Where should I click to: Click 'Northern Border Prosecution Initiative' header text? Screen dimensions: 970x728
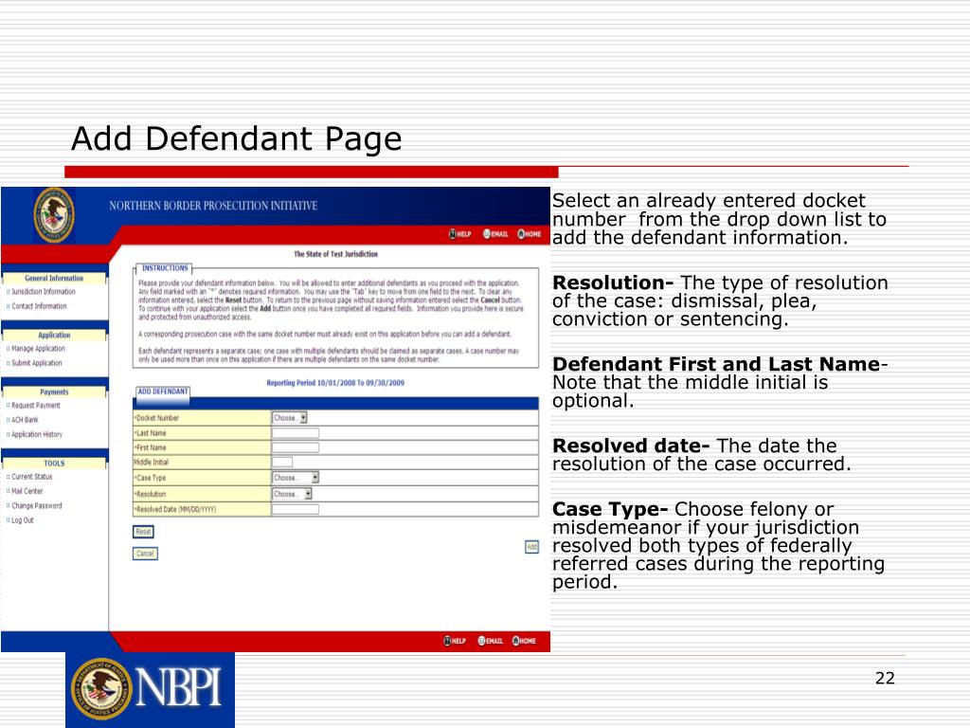coord(213,206)
